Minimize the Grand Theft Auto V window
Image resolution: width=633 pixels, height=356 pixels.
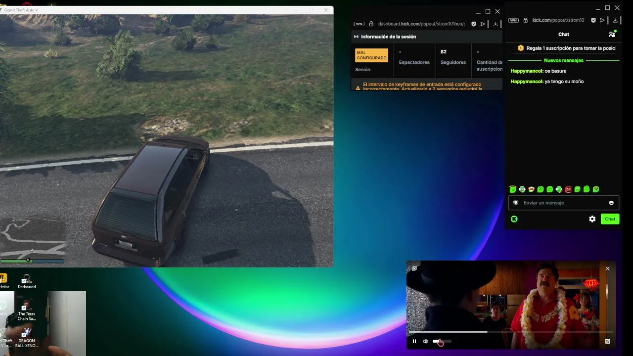pyautogui.click(x=296, y=10)
